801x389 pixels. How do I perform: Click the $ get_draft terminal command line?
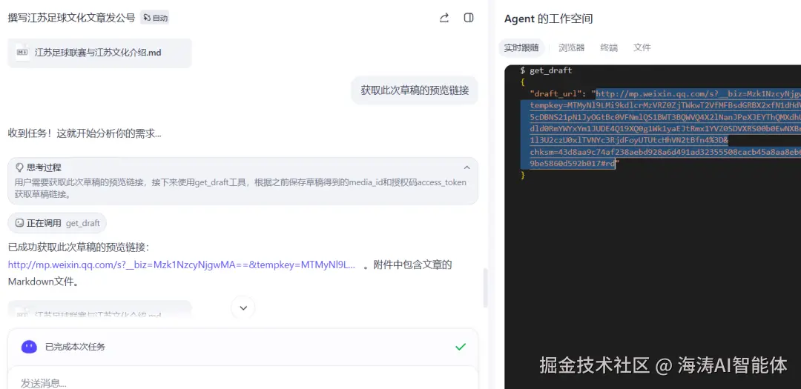click(x=546, y=70)
